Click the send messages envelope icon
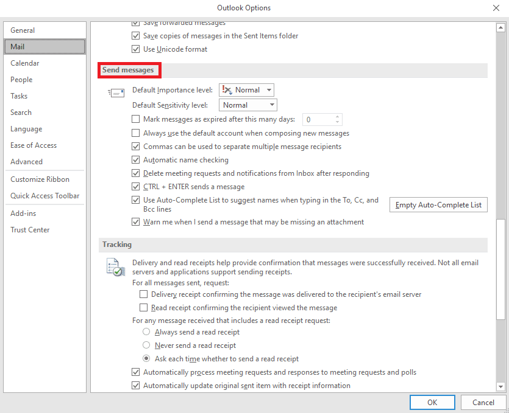Viewport: 509px width, 413px height. 116,93
